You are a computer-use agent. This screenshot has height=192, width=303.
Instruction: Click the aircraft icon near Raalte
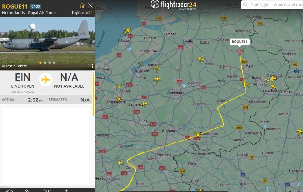point(201,59)
